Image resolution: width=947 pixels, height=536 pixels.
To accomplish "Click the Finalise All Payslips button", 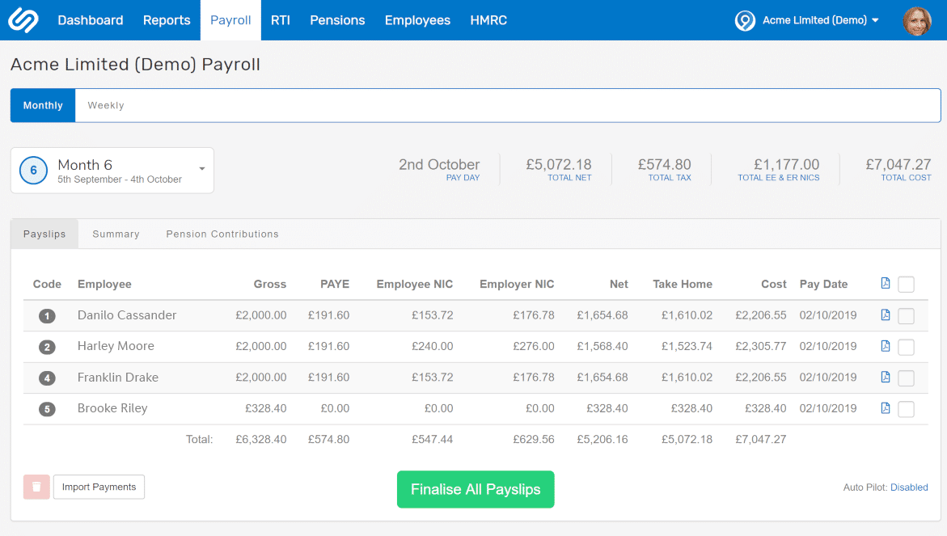I will coord(476,489).
